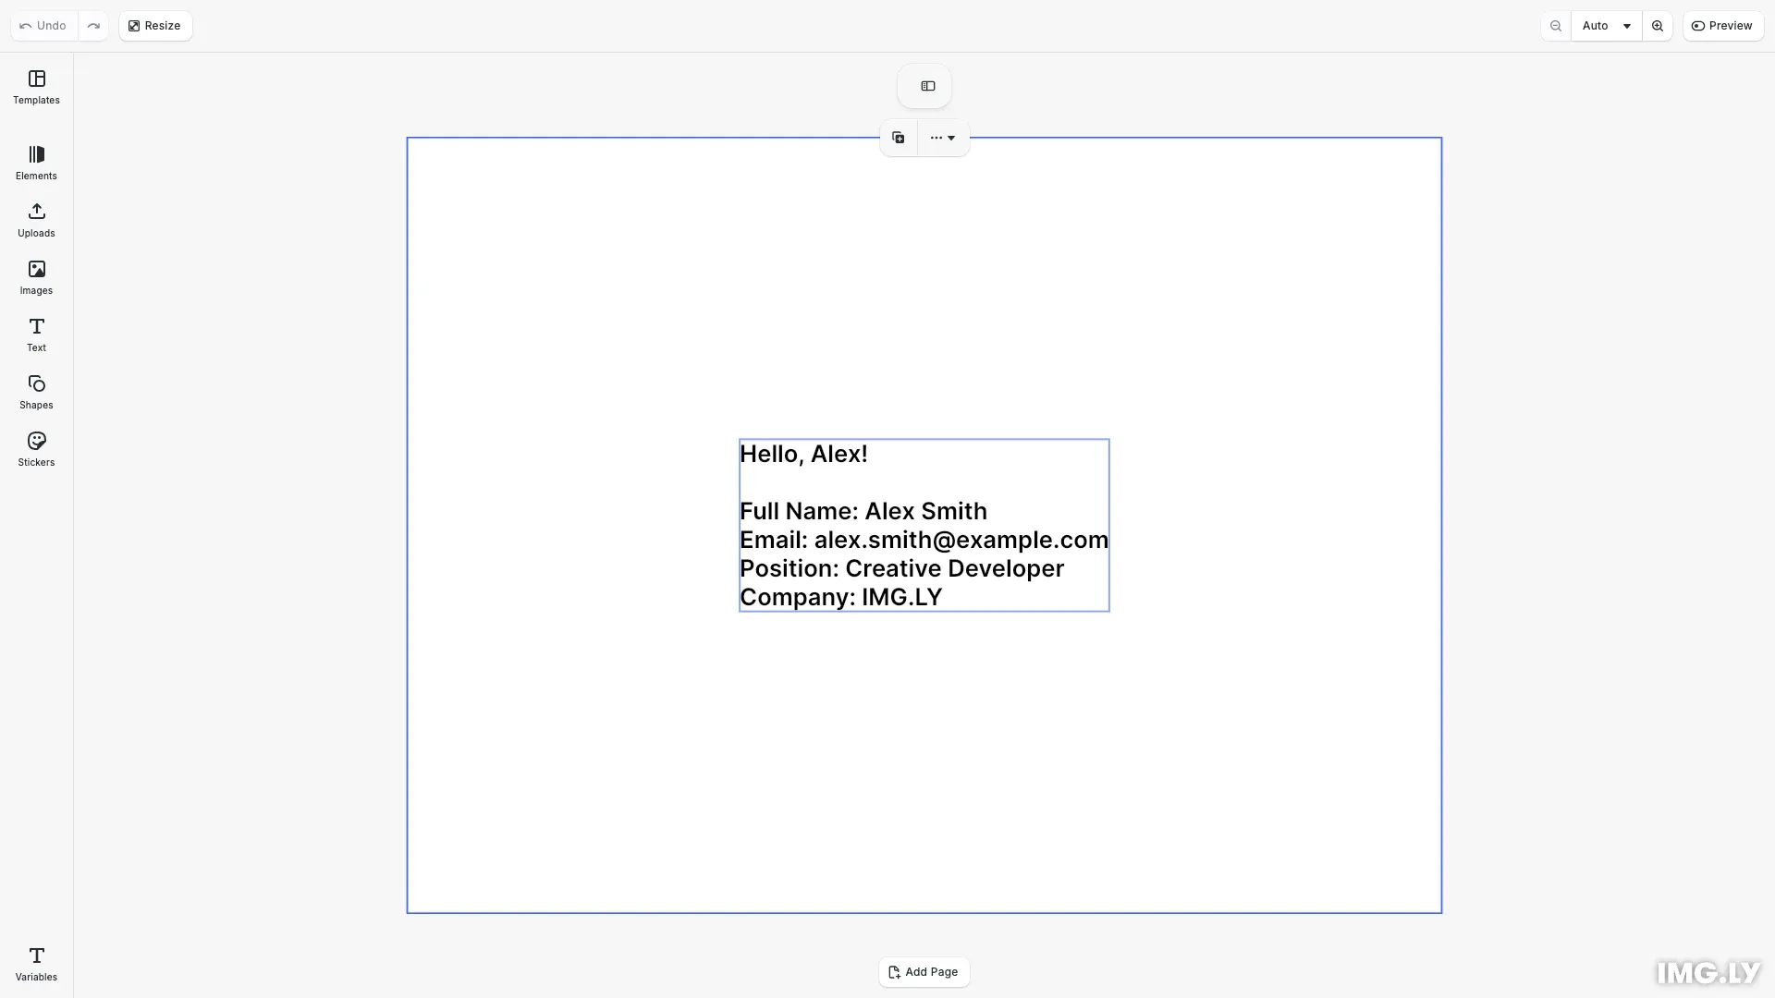This screenshot has height=998, width=1775.
Task: Open the Stickers panel
Action: click(x=36, y=449)
